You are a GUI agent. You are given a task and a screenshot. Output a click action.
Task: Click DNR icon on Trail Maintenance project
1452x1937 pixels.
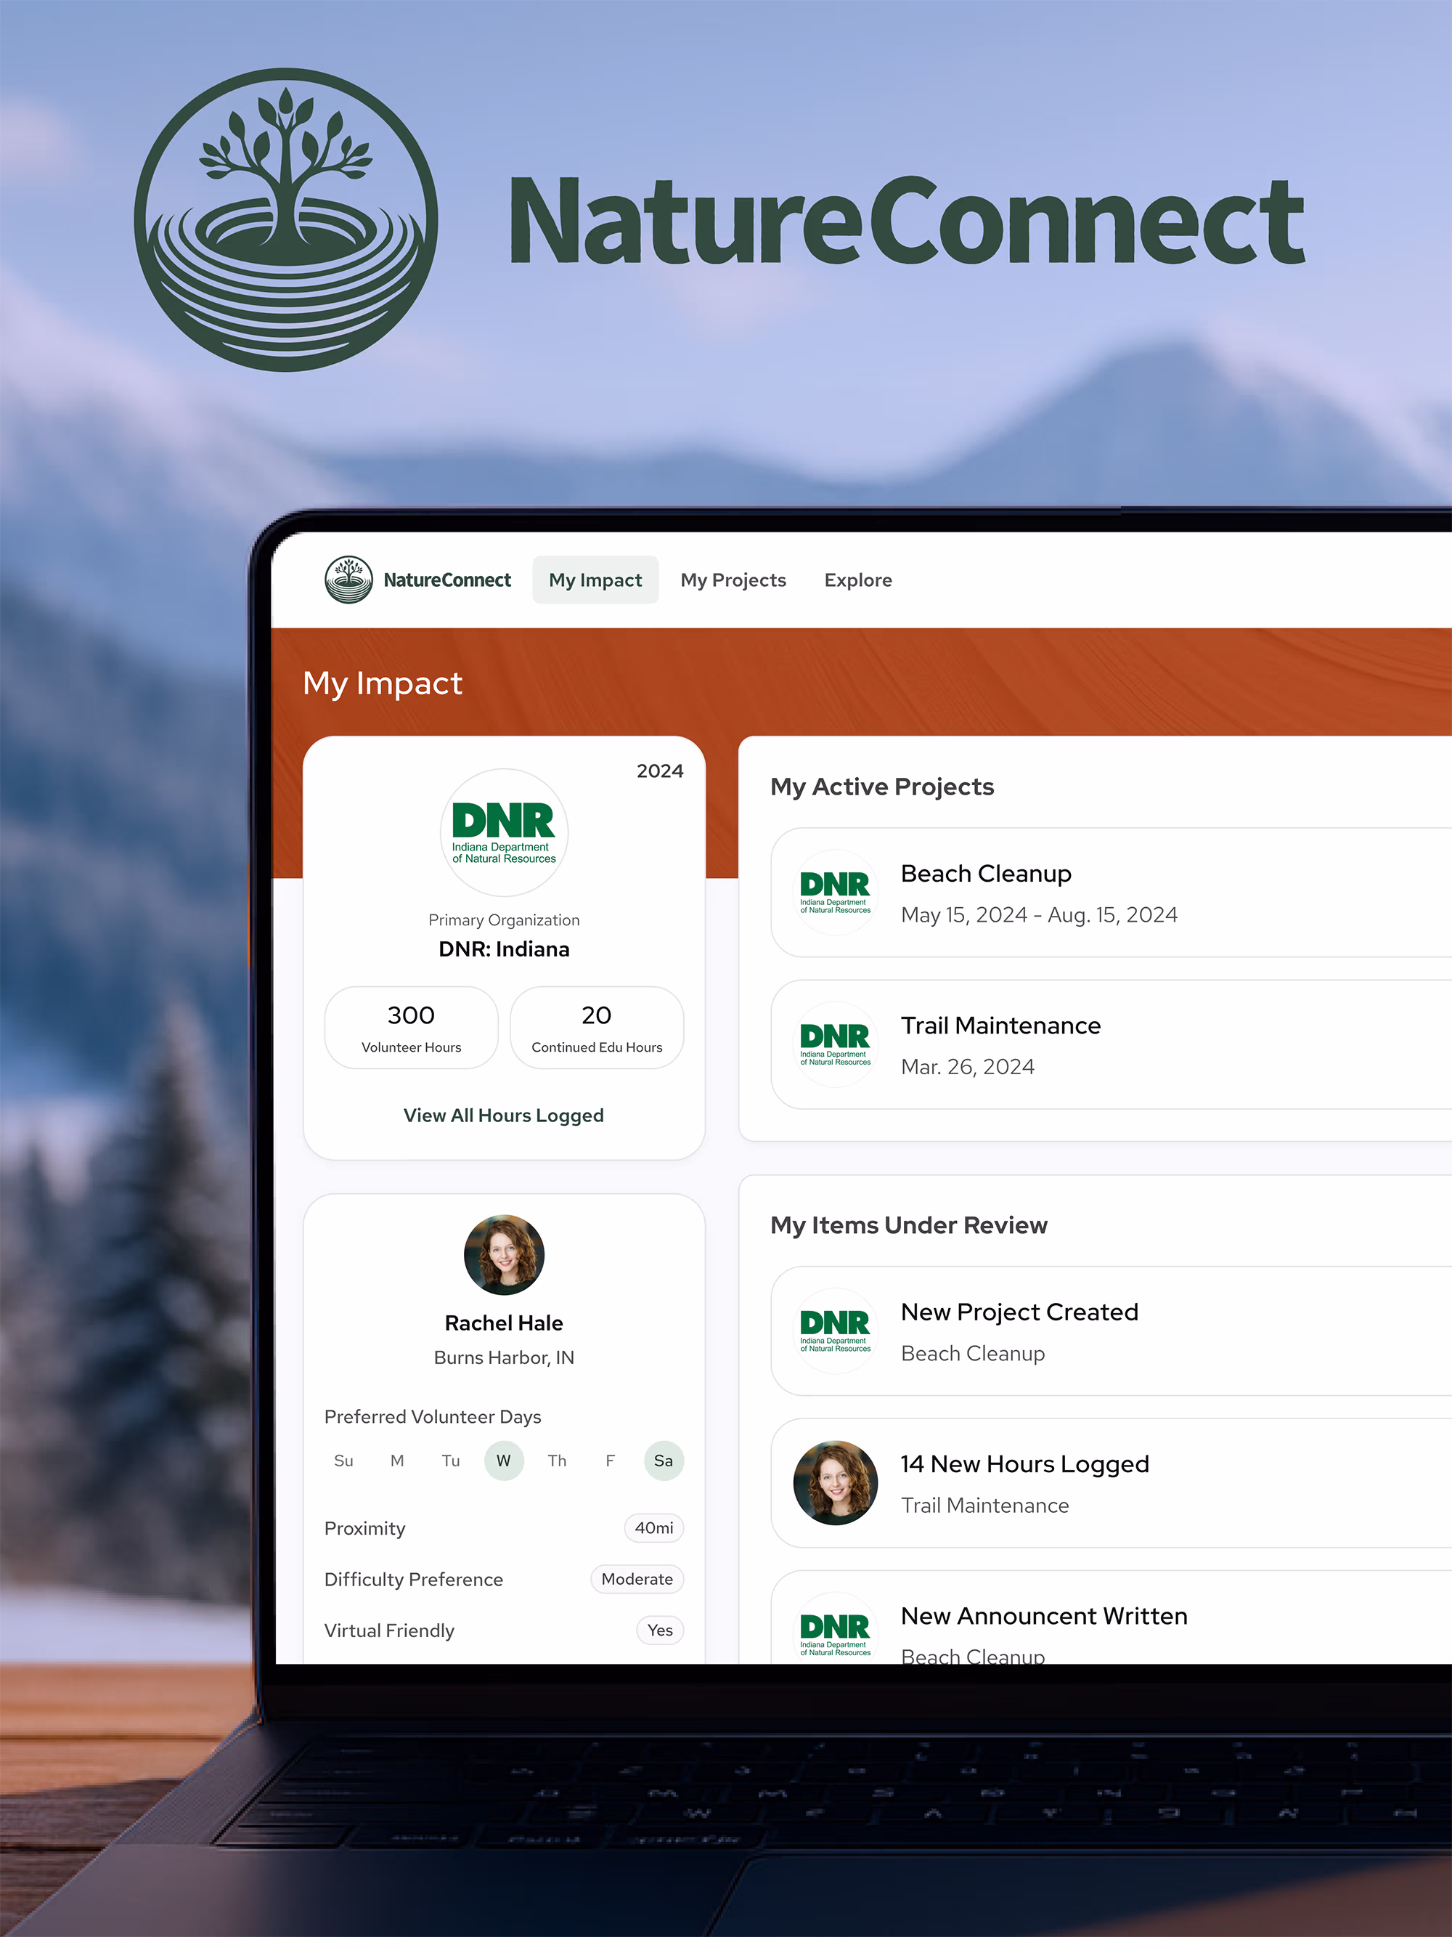pyautogui.click(x=836, y=1044)
